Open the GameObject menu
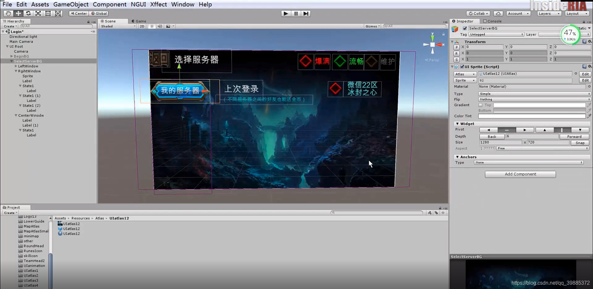Screen dimensions: 593x289 (71, 4)
